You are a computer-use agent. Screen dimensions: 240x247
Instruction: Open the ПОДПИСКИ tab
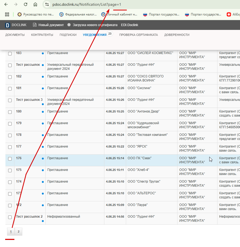(68, 35)
